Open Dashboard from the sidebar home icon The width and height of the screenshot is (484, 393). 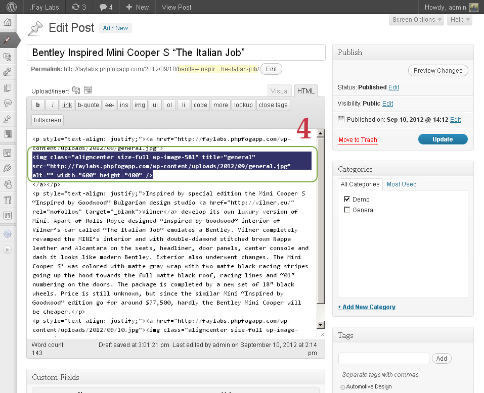8,22
